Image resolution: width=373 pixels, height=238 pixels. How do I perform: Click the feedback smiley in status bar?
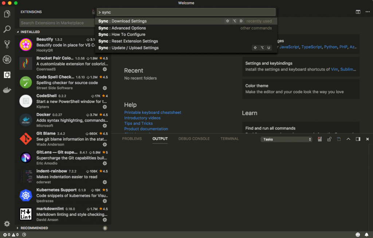tap(358, 234)
